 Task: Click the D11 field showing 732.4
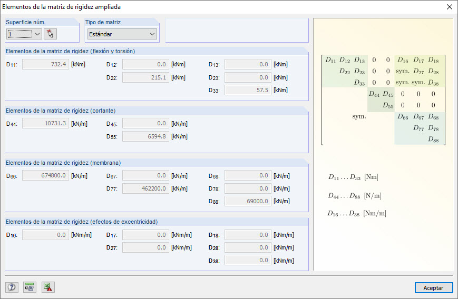[45, 64]
